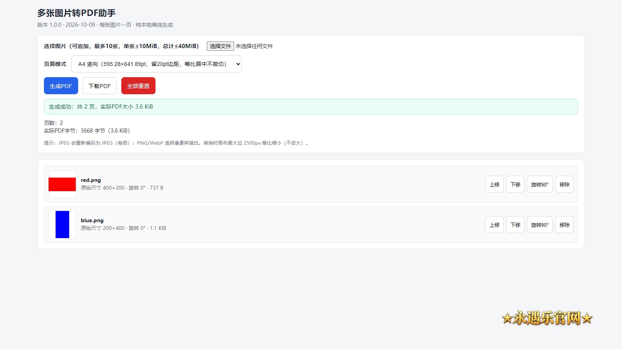Select the blue.png thumbnail image
This screenshot has height=349, width=622.
pyautogui.click(x=62, y=225)
